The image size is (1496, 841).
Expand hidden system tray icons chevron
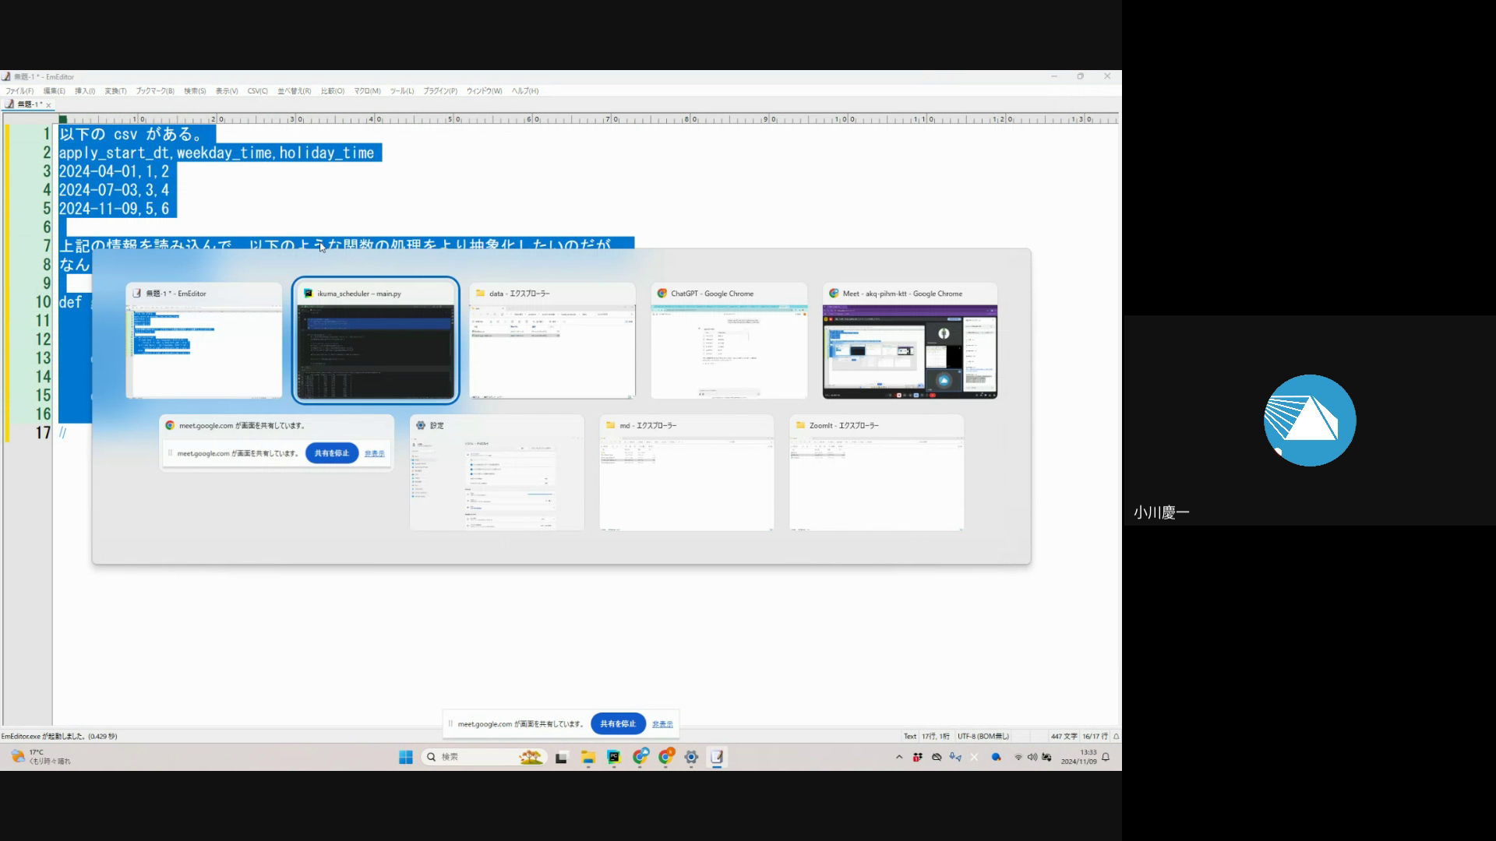coord(899,757)
